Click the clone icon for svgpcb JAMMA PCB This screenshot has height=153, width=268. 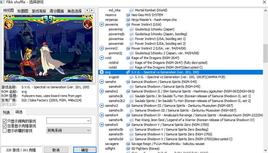coord(131,77)
